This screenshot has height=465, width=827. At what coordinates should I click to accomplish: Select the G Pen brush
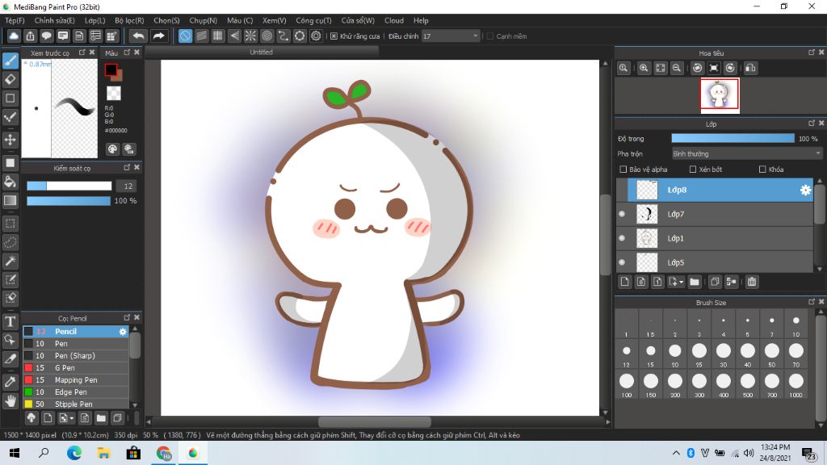(75, 368)
